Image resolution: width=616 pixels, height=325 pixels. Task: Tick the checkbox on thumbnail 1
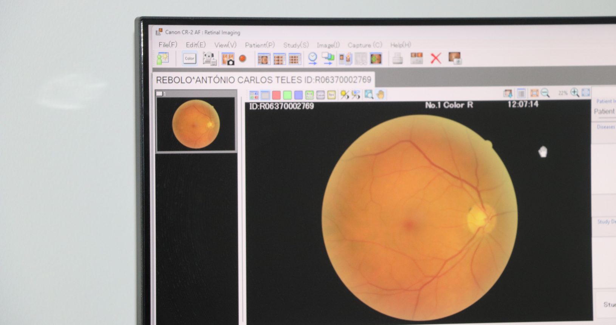pyautogui.click(x=159, y=93)
